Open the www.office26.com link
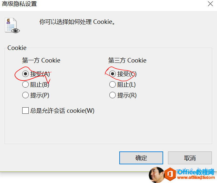This screenshot has height=183, width=217. click(x=196, y=178)
